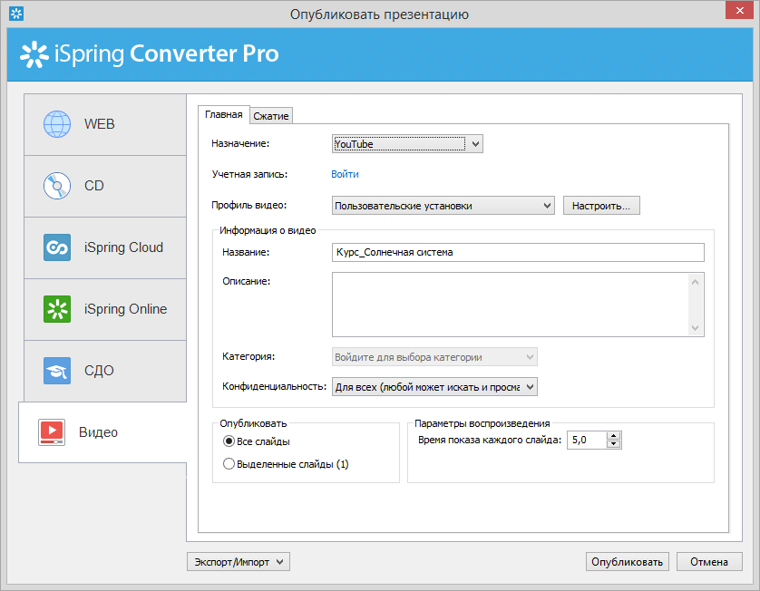
Task: Choose the СДО publishing option
Action: [x=105, y=371]
